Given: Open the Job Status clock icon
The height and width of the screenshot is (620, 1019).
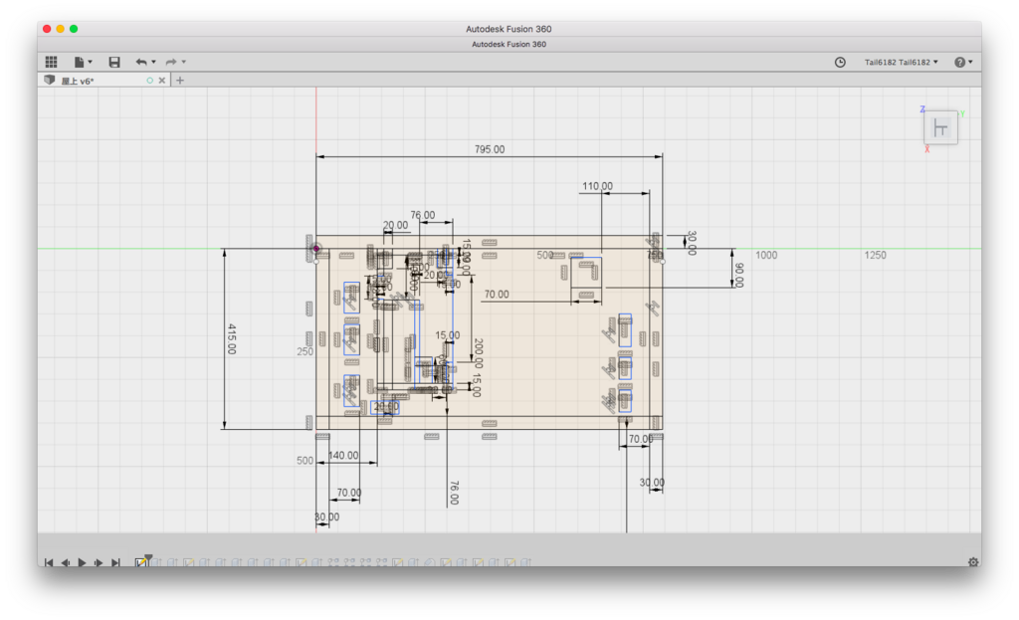Looking at the screenshot, I should pyautogui.click(x=840, y=63).
